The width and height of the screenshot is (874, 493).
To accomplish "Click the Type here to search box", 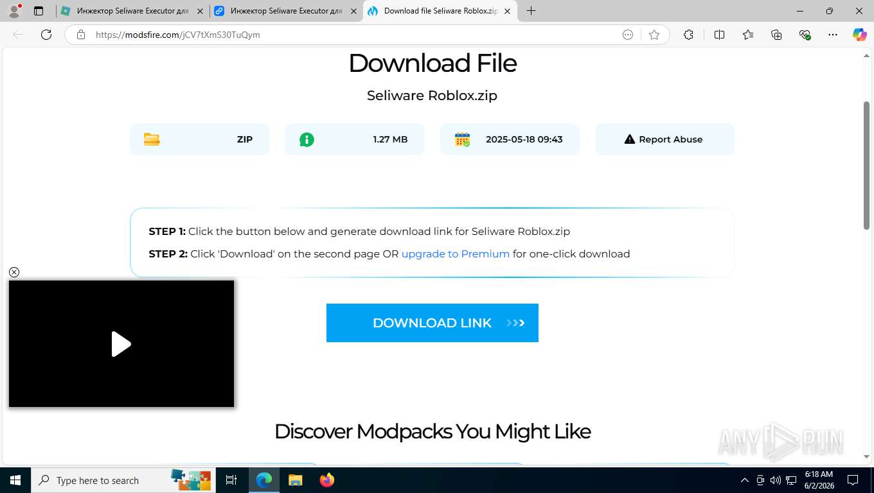I will [123, 480].
